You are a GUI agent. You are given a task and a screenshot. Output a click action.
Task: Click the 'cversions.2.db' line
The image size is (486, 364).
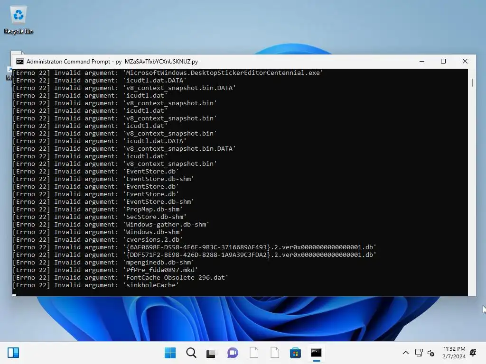97,239
